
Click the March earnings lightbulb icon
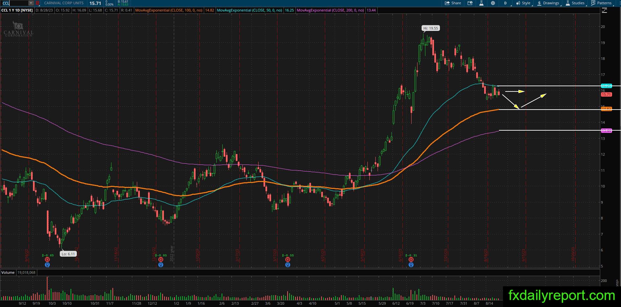pos(288,265)
